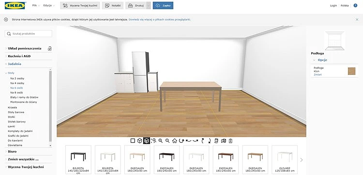
Task: Open Notatki
Action: tap(113, 5)
